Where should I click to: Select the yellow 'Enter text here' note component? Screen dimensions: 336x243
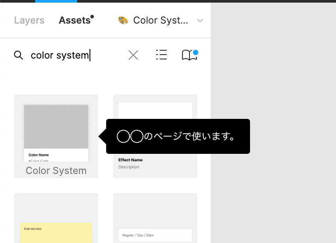tap(56, 218)
